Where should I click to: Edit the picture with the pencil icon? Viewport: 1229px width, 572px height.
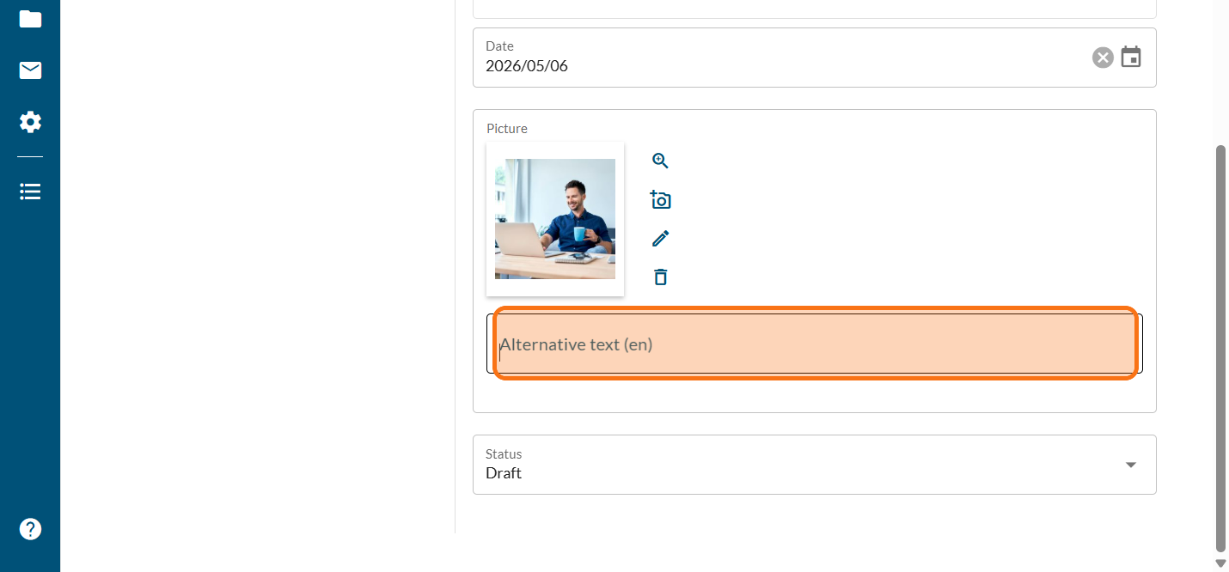[x=660, y=238]
